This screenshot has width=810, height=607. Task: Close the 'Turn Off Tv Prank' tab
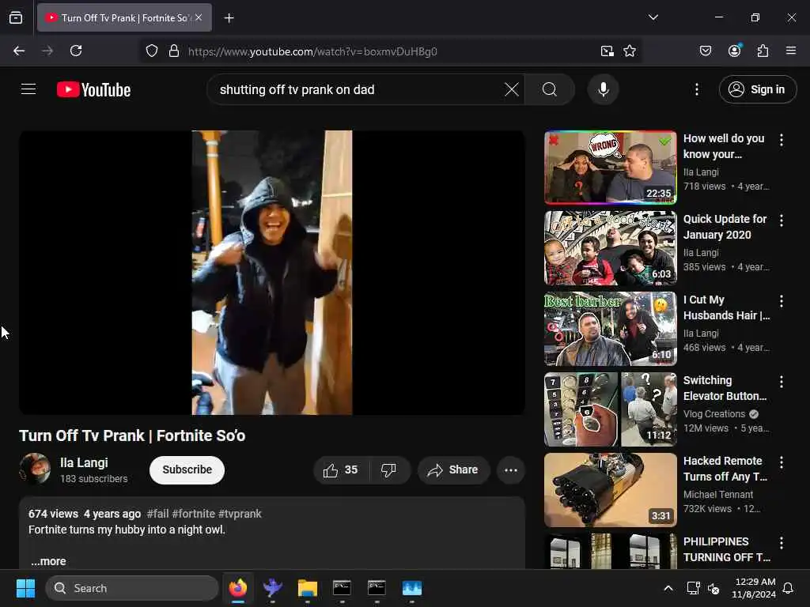coord(199,17)
